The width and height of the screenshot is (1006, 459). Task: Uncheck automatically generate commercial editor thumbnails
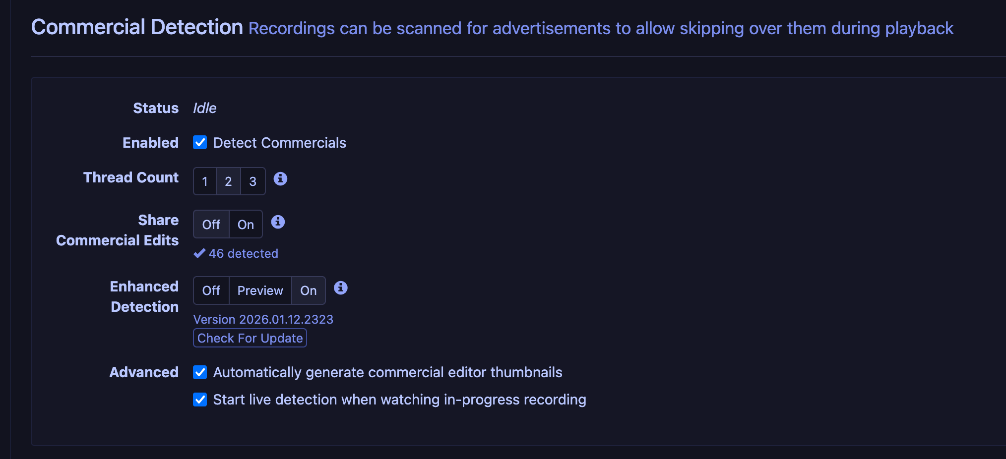[200, 372]
